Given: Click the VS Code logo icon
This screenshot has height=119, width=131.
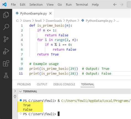Looking at the screenshot, I should click(4, 4).
